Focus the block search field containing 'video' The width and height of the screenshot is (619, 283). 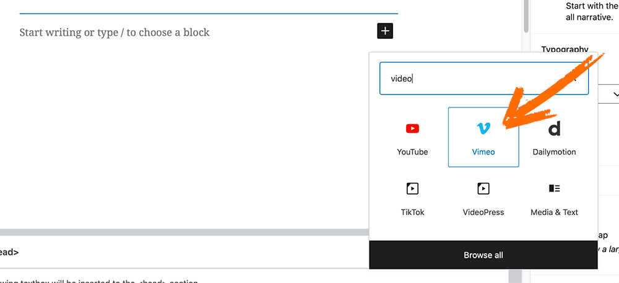tap(483, 78)
